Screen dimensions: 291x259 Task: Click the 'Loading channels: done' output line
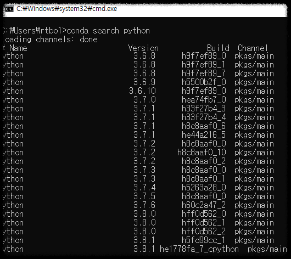[x=50, y=40]
